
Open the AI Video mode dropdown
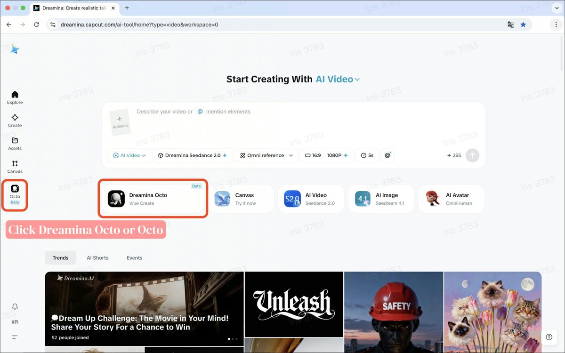129,155
